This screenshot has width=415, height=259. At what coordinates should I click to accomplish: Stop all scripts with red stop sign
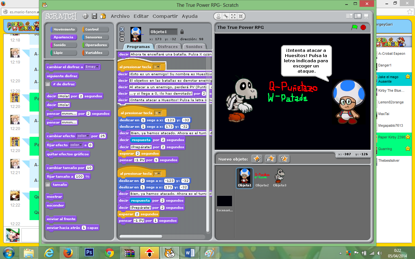pyautogui.click(x=363, y=27)
